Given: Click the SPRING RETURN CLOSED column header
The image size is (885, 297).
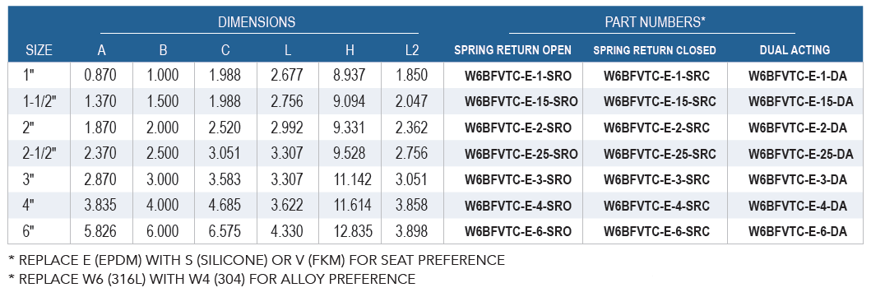Looking at the screenshot, I should (x=655, y=50).
